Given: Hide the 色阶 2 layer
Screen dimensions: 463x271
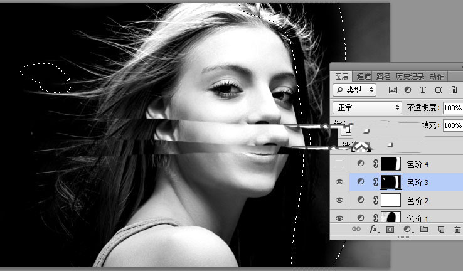Looking at the screenshot, I should point(339,200).
